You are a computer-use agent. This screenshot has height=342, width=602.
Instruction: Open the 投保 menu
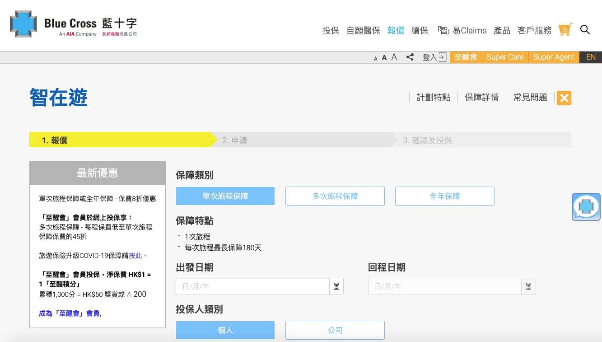click(x=331, y=30)
